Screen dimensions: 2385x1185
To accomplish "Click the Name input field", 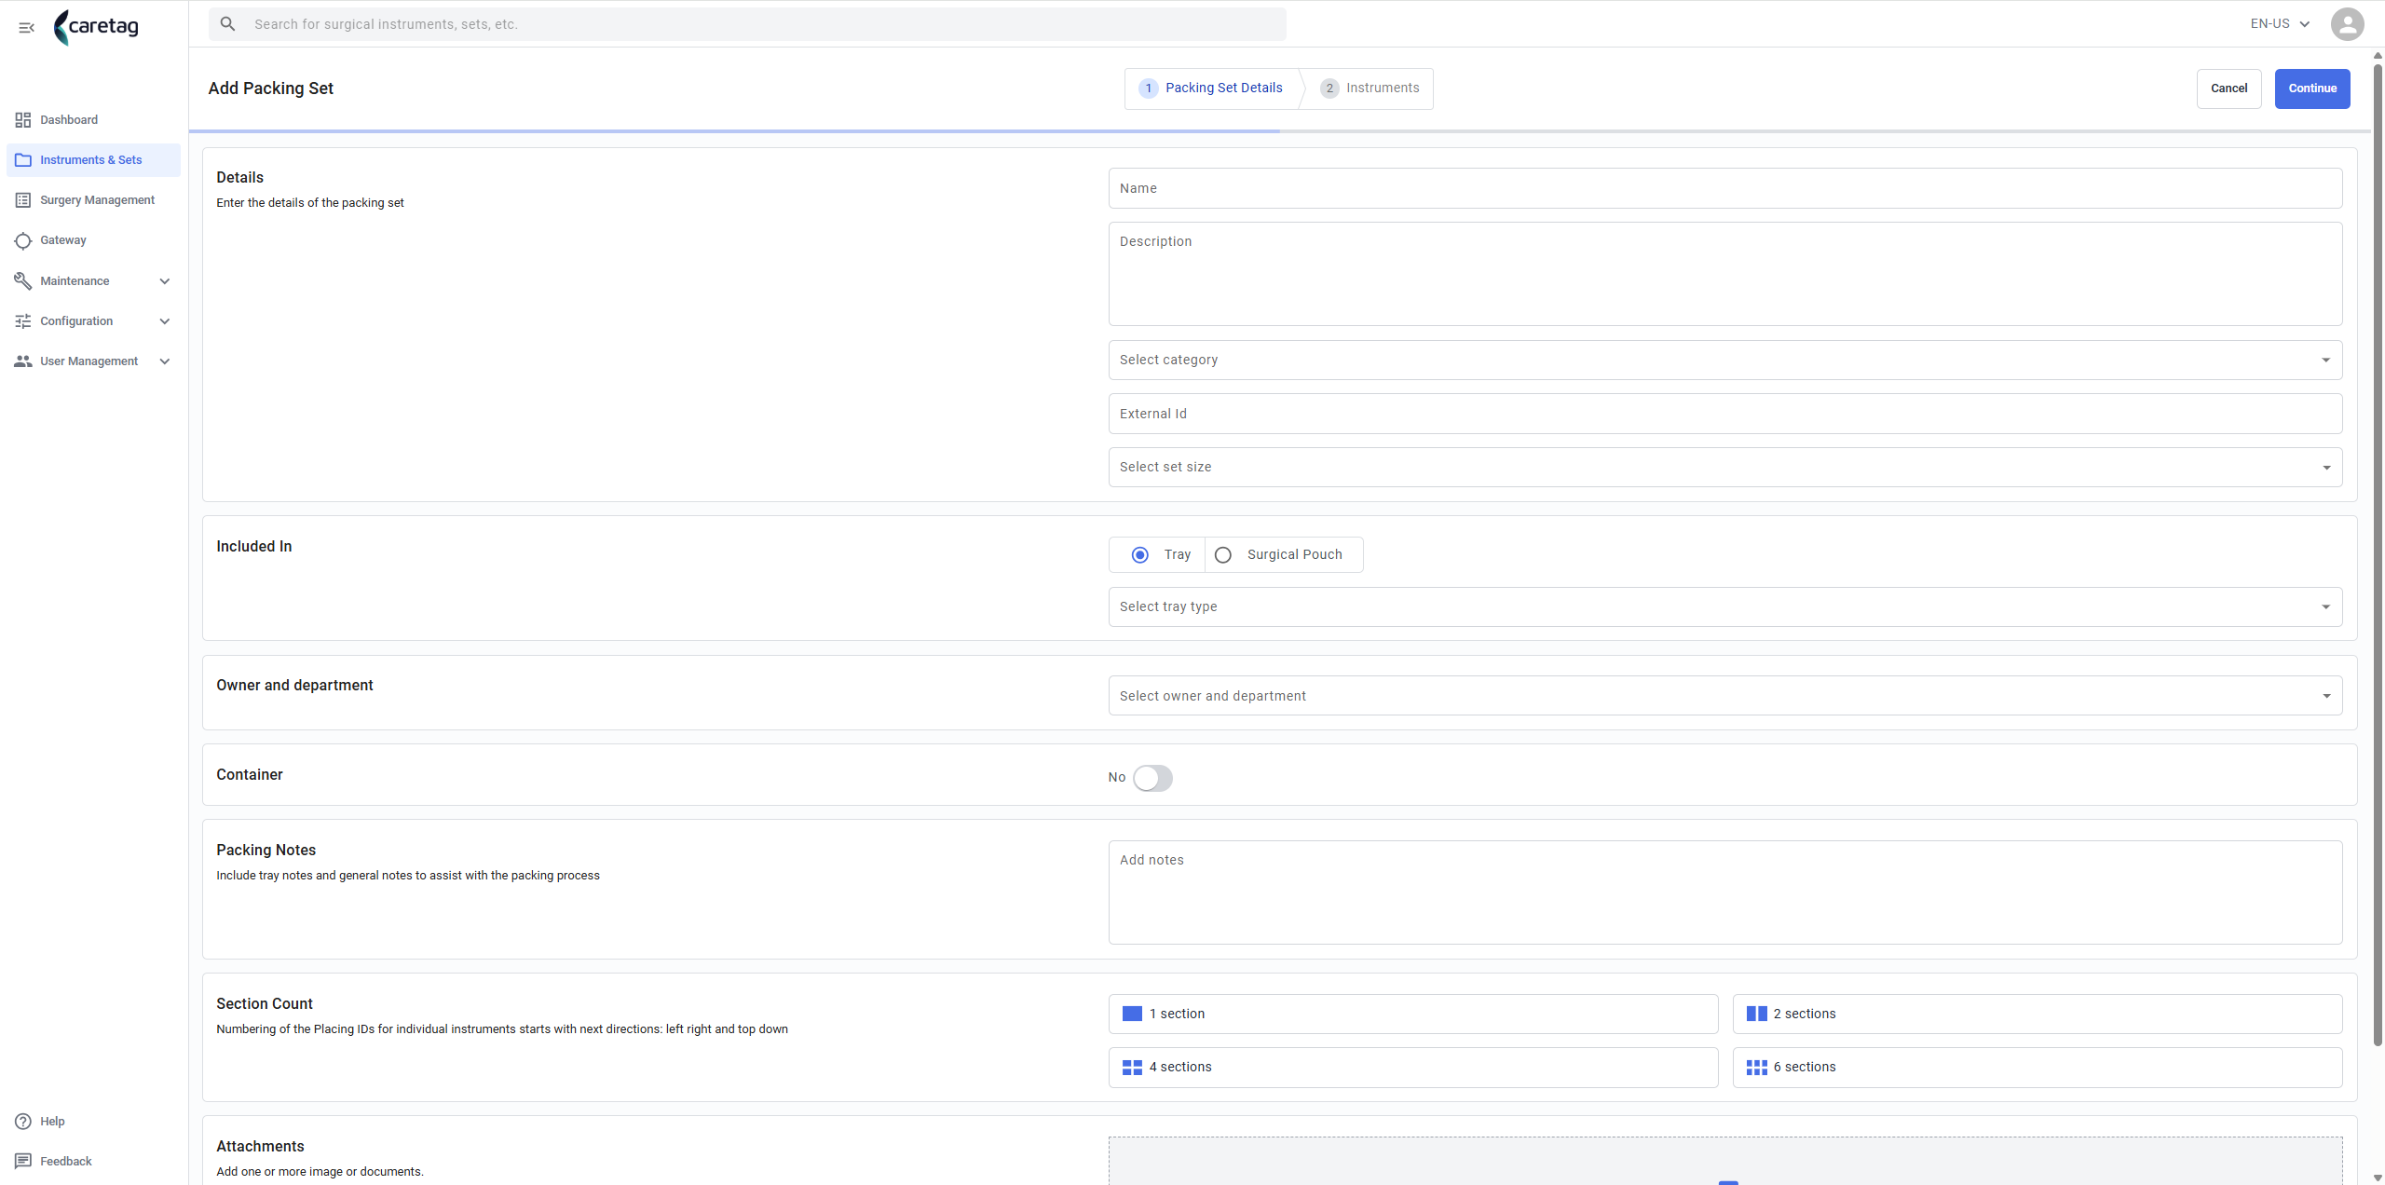I will [x=1724, y=188].
